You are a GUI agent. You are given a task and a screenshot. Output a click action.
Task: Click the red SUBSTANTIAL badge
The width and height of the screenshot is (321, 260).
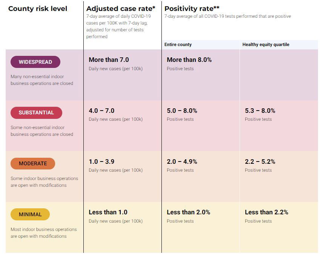(x=36, y=112)
